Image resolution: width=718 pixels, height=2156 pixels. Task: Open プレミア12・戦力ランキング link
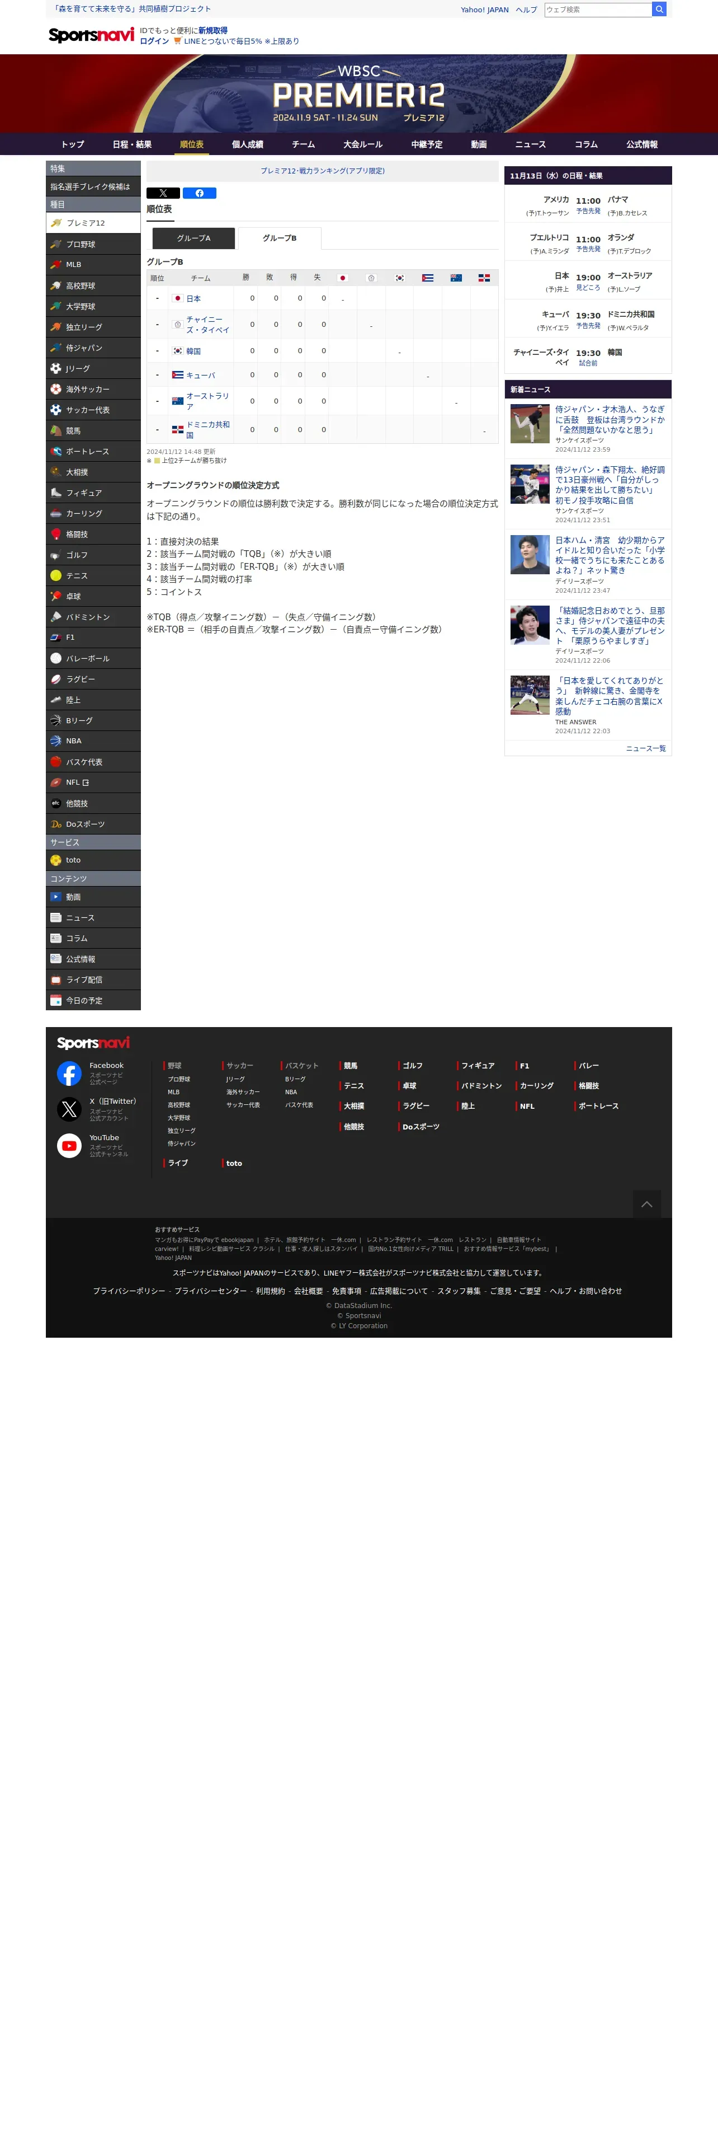point(323,171)
